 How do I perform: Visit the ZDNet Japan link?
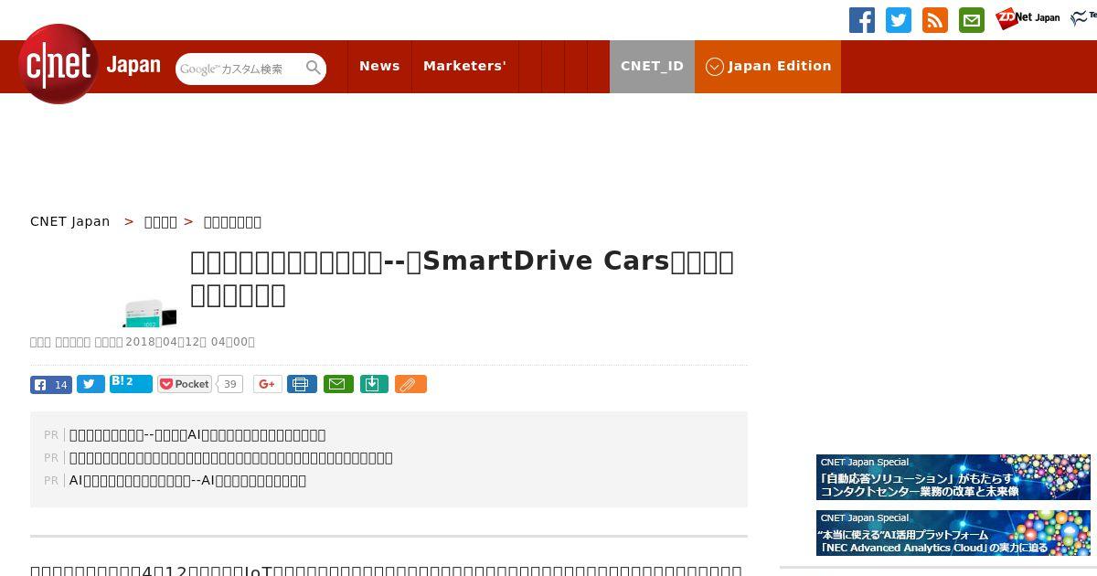pyautogui.click(x=1028, y=18)
